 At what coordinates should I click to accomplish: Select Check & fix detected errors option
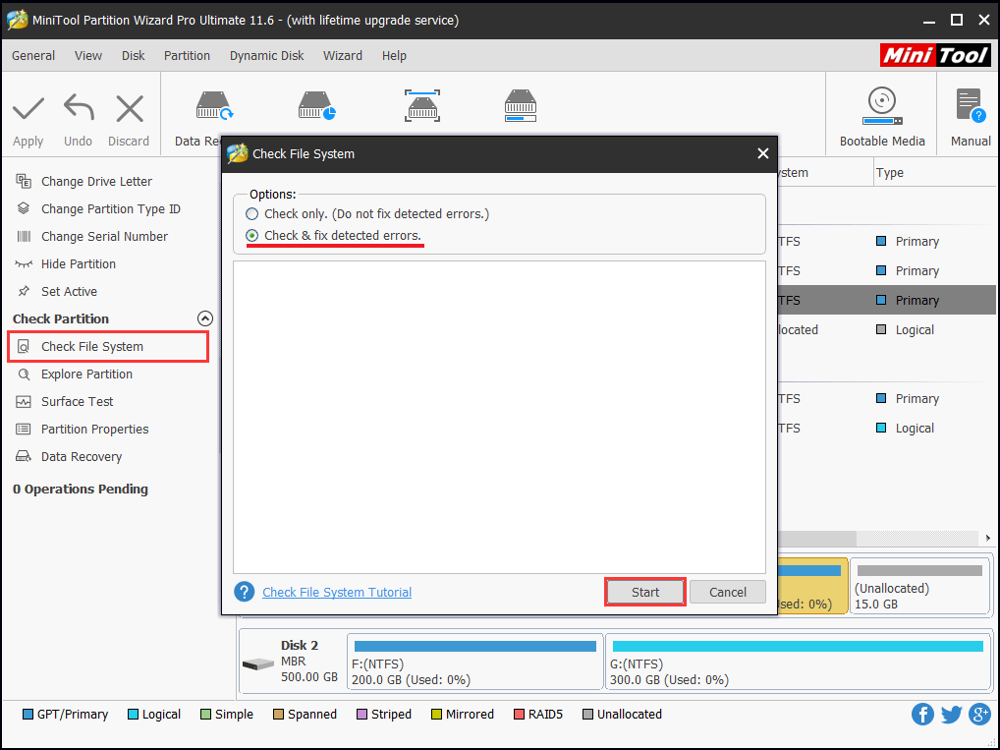point(251,236)
